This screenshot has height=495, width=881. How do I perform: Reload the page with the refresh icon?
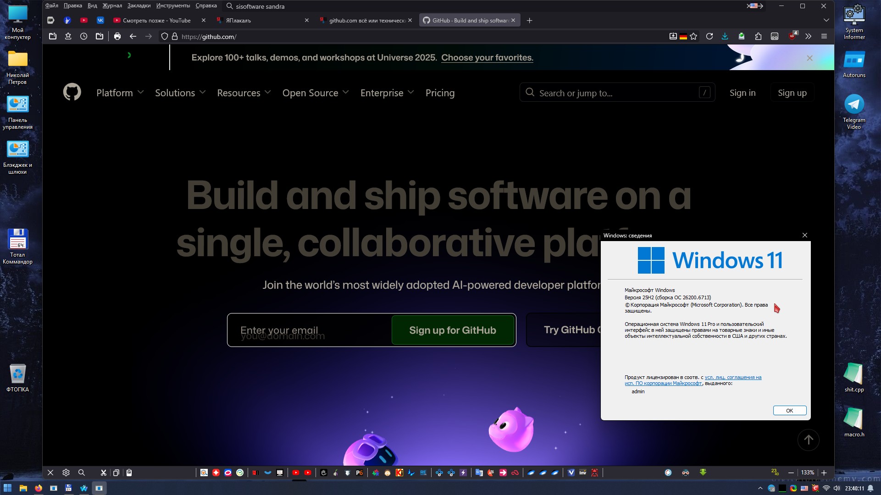tap(709, 36)
